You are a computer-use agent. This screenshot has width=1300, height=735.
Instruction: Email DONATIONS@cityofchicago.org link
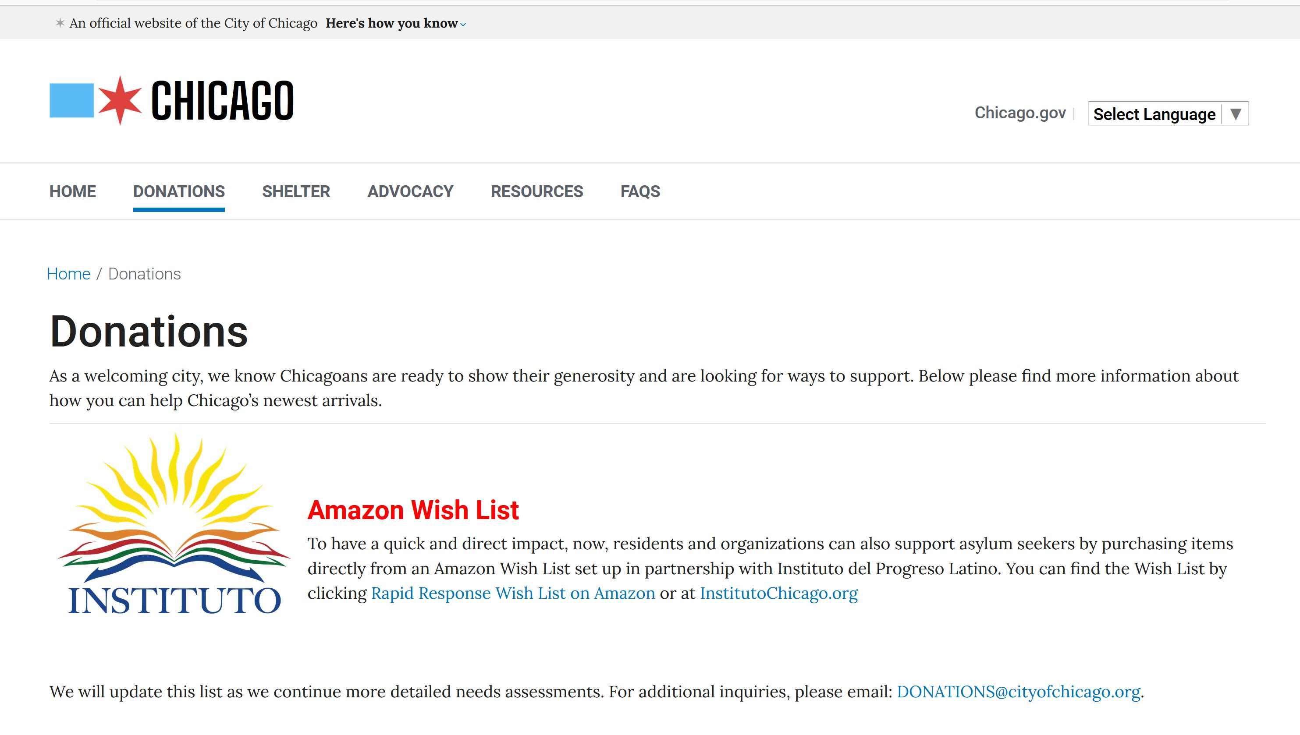pos(1018,692)
